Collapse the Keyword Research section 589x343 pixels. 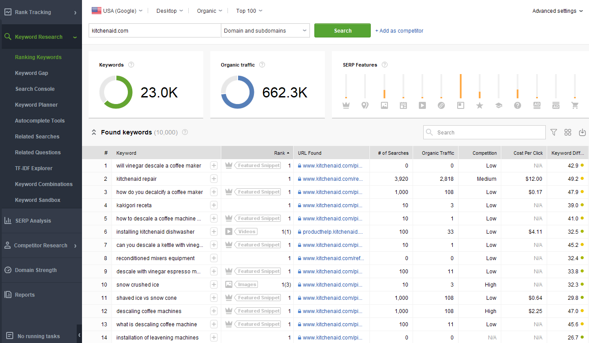pos(75,37)
